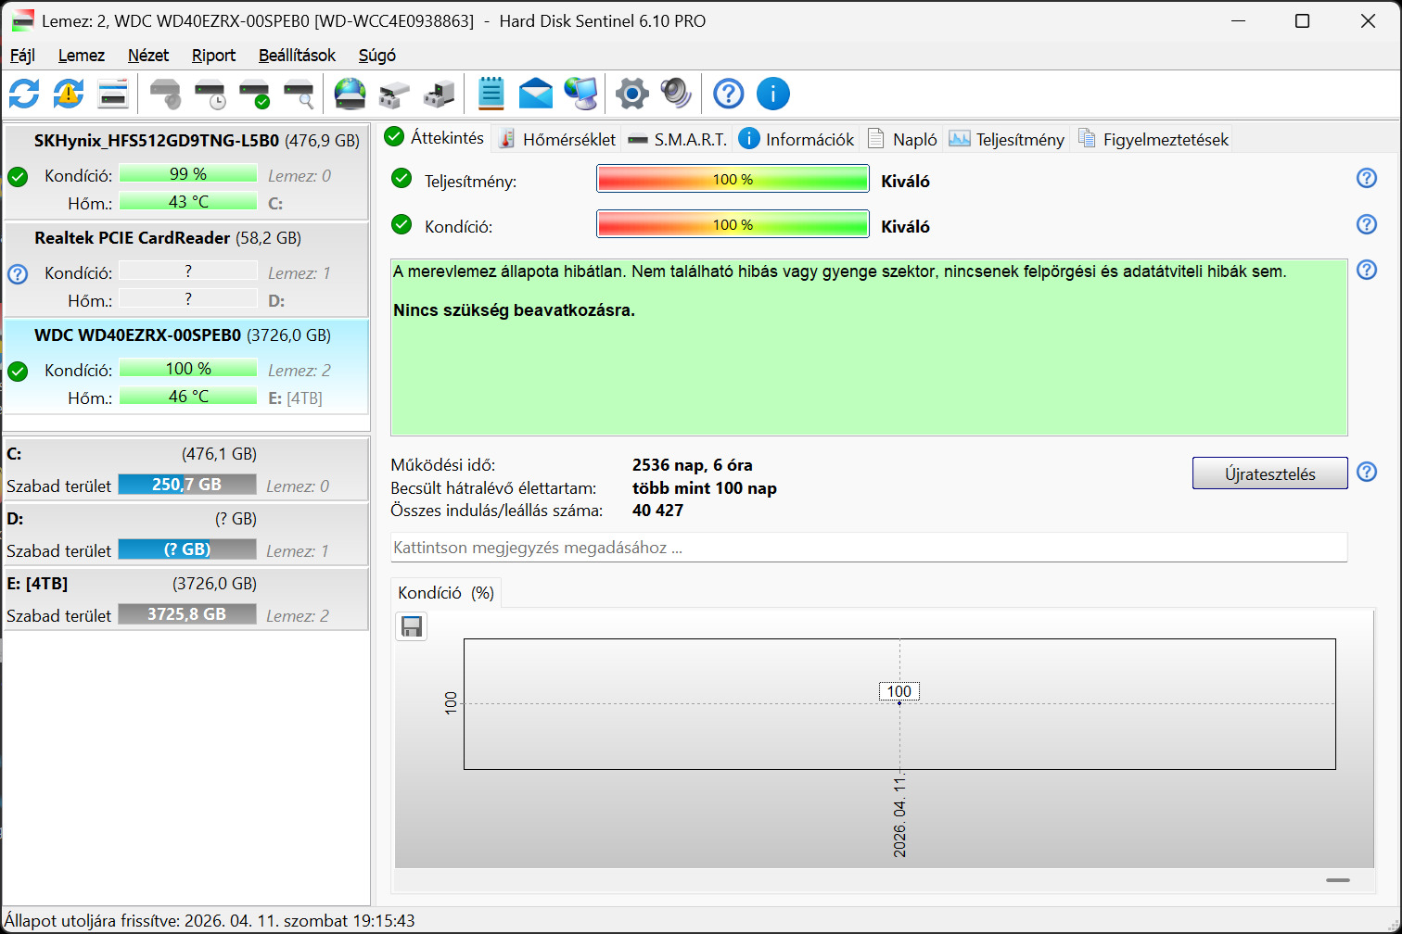Click the speaker sound toolbar icon

pyautogui.click(x=677, y=94)
